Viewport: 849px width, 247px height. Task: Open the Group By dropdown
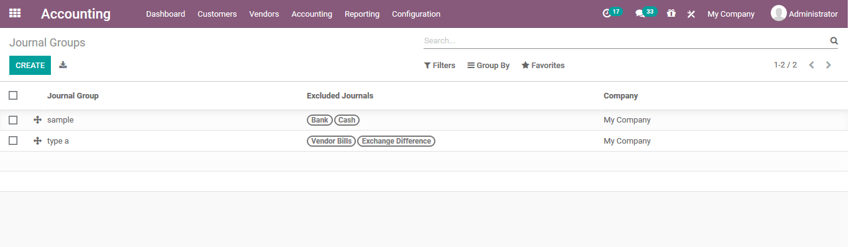[x=489, y=65]
